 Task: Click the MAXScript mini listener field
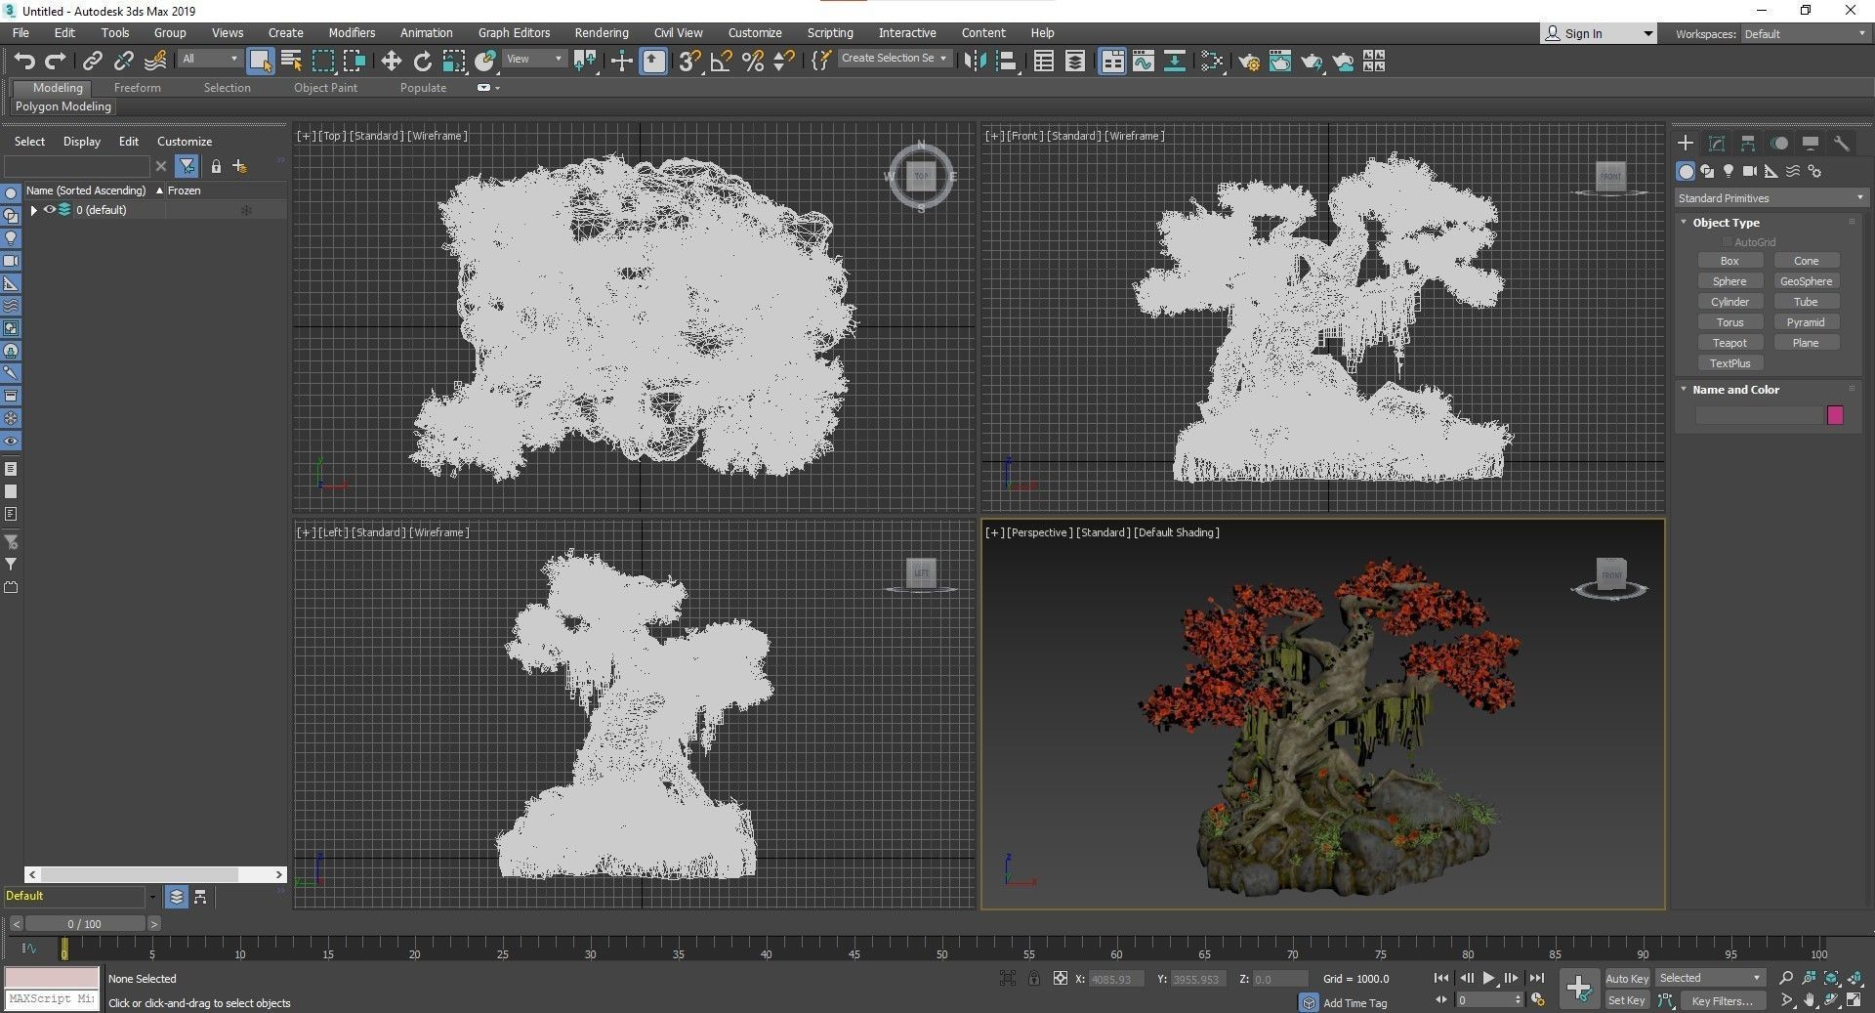click(x=52, y=999)
